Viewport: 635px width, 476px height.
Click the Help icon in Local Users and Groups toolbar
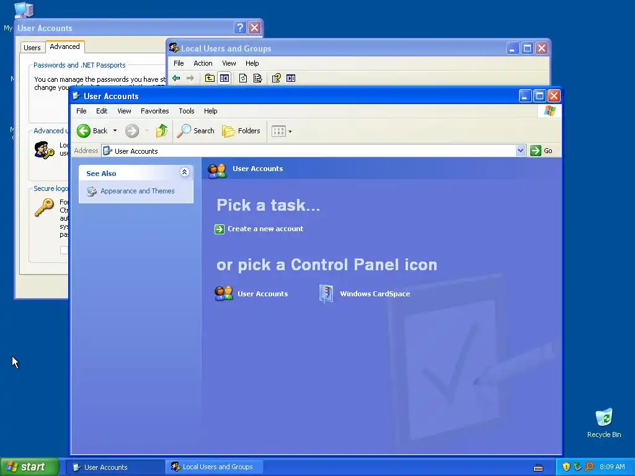point(277,78)
